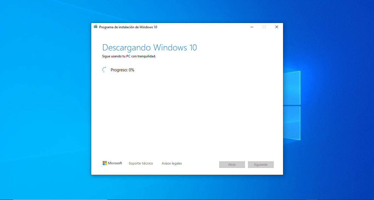Screen dimensions: 374x200
Task: Click the blank white area inside the dialog
Action: [x=186, y=115]
